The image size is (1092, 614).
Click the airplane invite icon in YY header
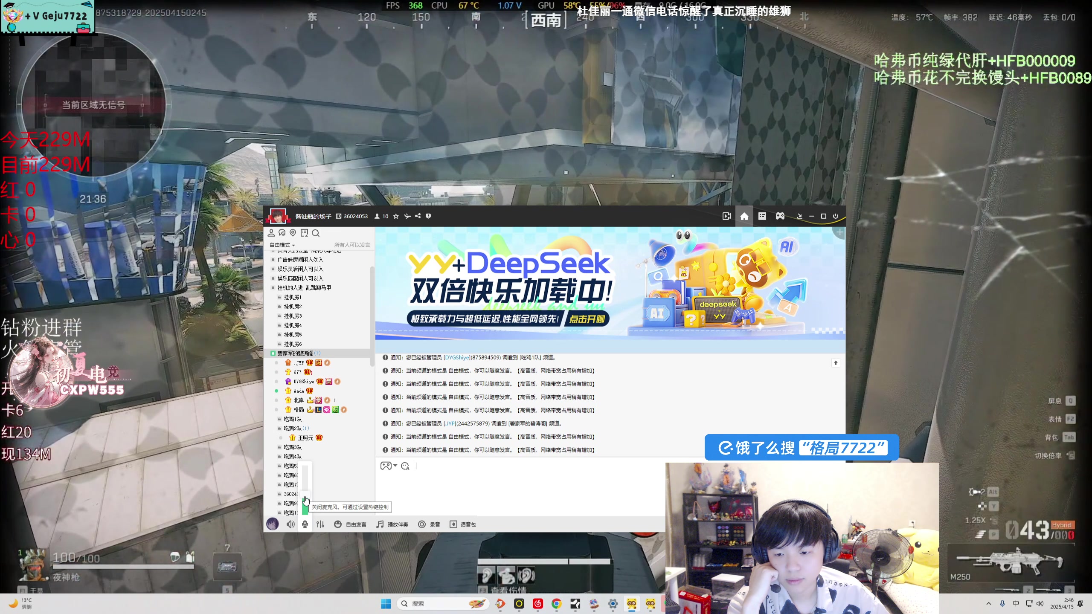coord(407,216)
